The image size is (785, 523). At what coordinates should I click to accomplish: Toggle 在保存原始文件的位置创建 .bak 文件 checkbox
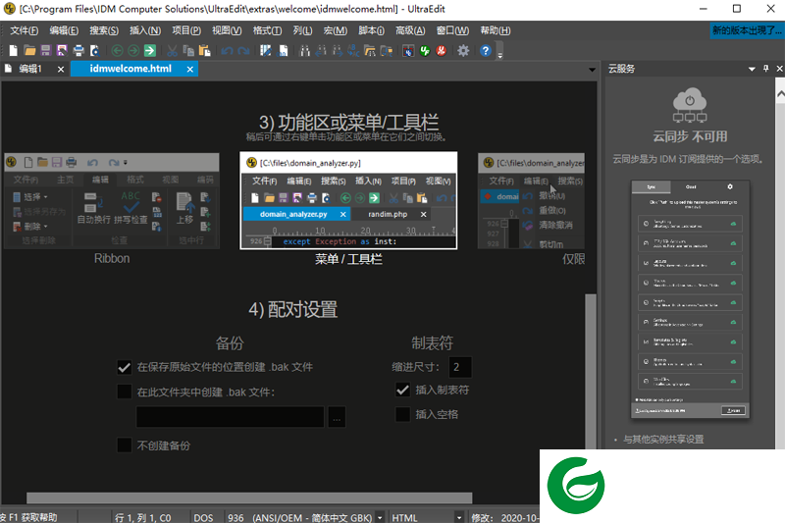tap(125, 367)
